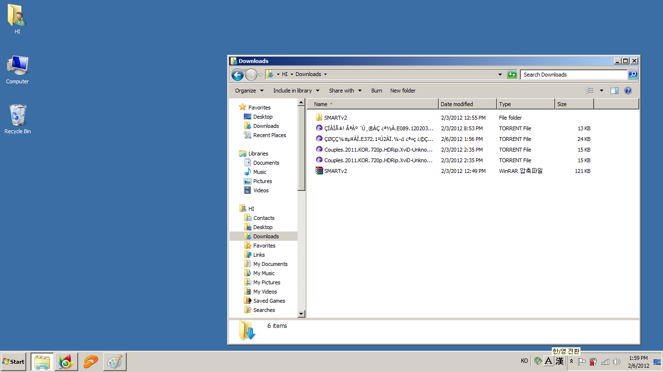Sort by Type column header
Viewport: 663px width, 372px height.
526,104
